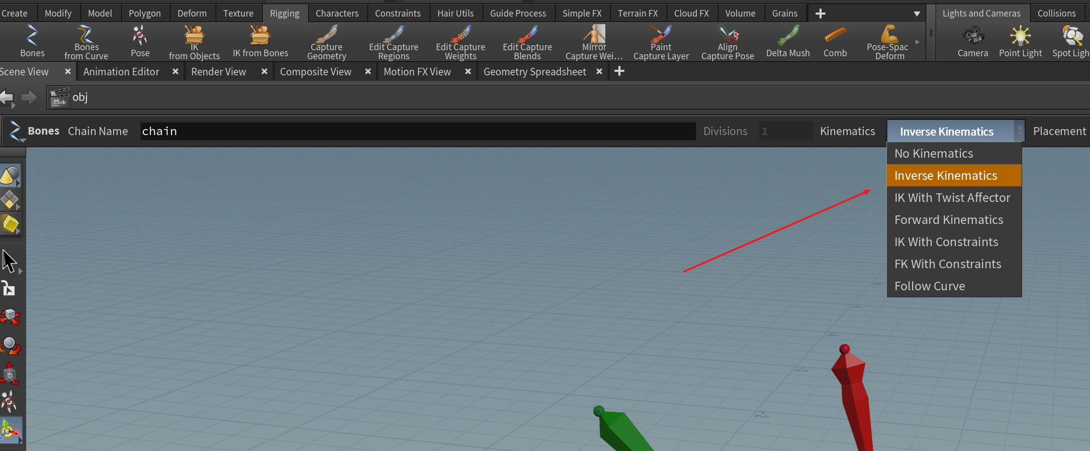Open Edit Capture Regions tool

pos(394,42)
